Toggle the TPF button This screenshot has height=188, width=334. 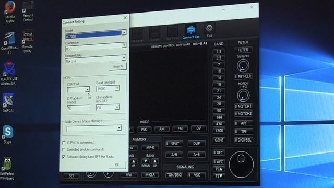click(243, 132)
